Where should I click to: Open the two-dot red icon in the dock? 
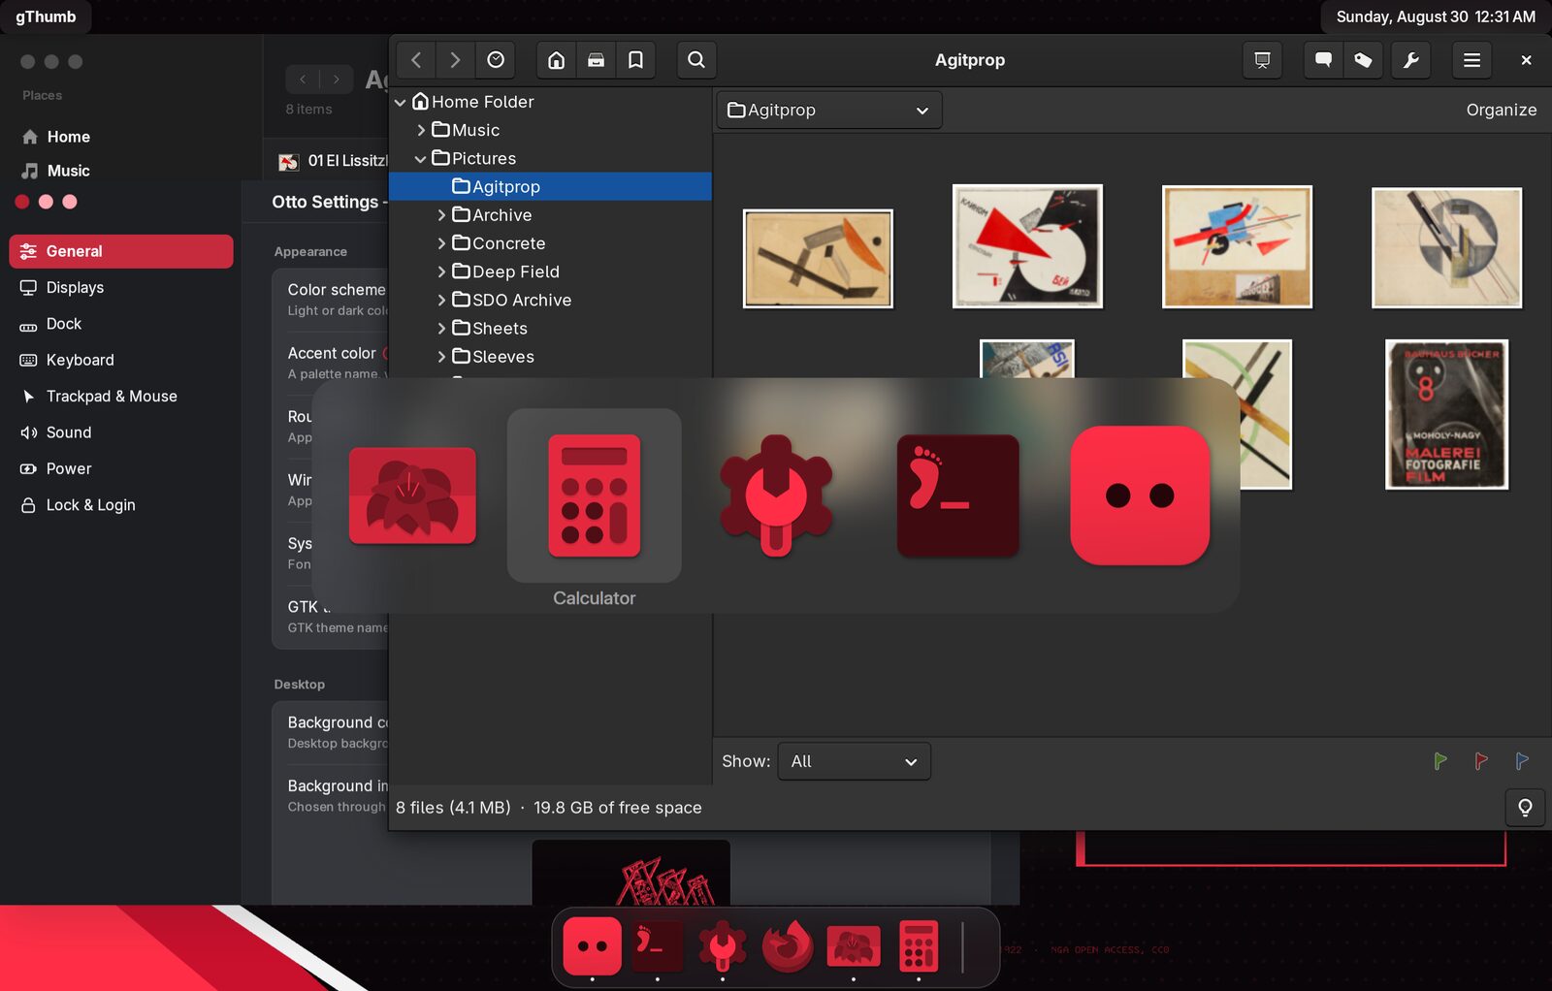[593, 946]
